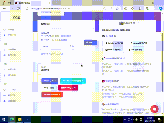Select 我的订单 menu item

coord(12,69)
